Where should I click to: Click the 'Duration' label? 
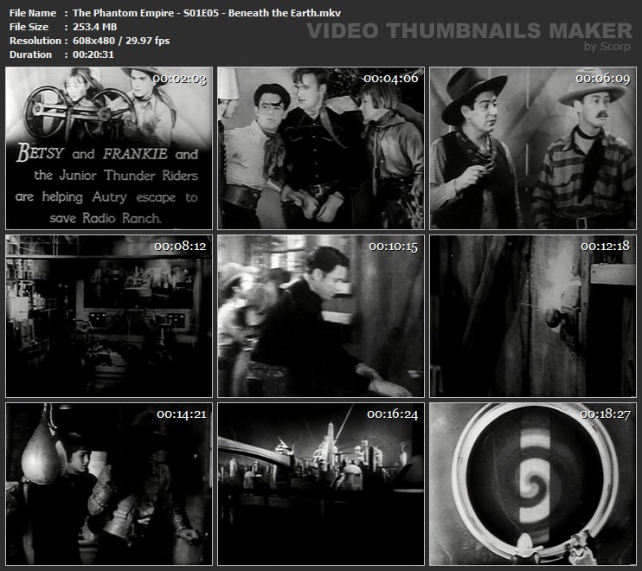pyautogui.click(x=30, y=55)
